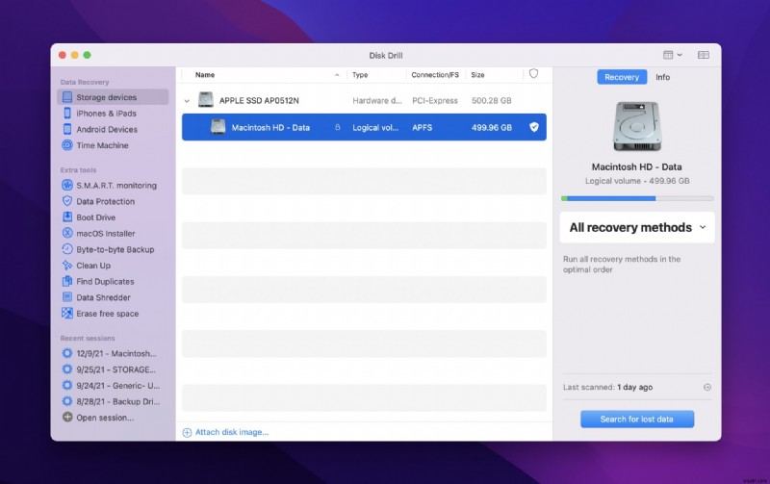Load the 12/9/21 Macintosh recent session
The width and height of the screenshot is (770, 484).
tap(115, 353)
